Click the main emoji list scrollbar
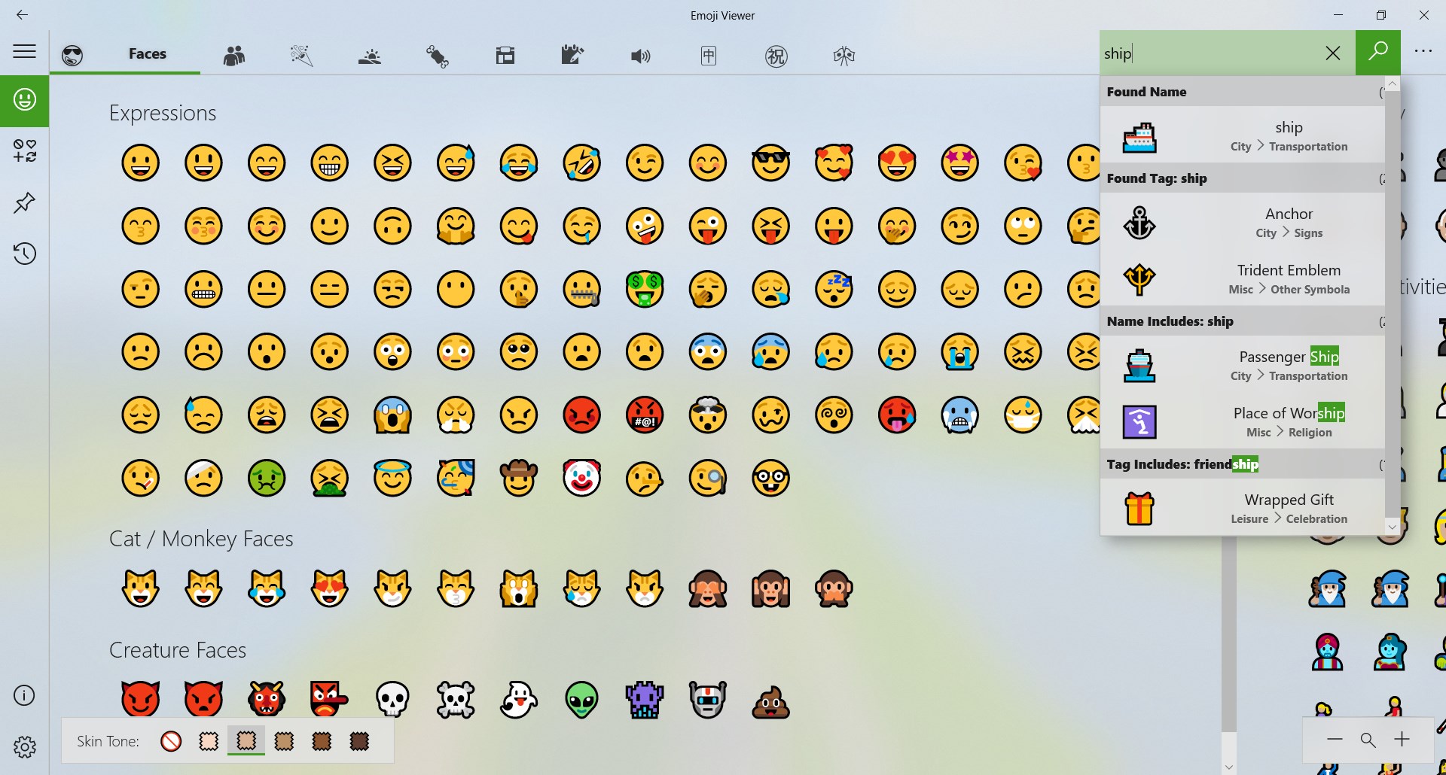 1228,632
